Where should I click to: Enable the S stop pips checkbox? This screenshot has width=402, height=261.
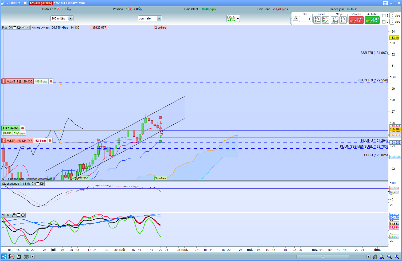click(384, 16)
